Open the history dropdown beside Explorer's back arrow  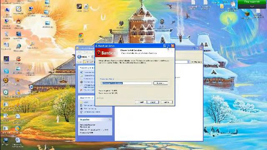pos(89,57)
